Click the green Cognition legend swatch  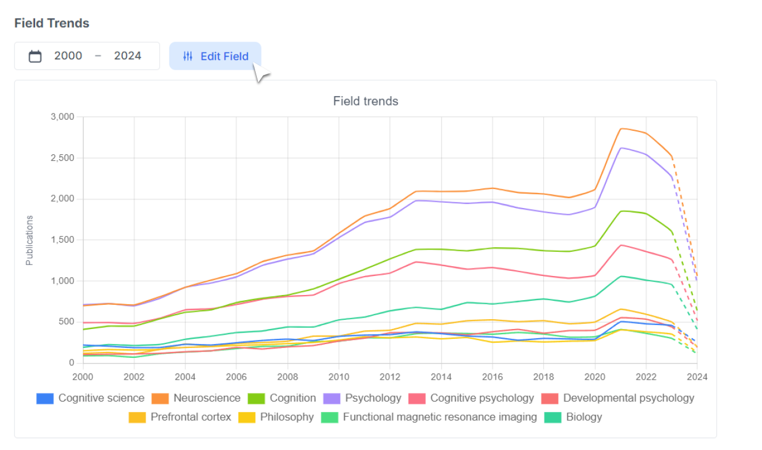[257, 398]
